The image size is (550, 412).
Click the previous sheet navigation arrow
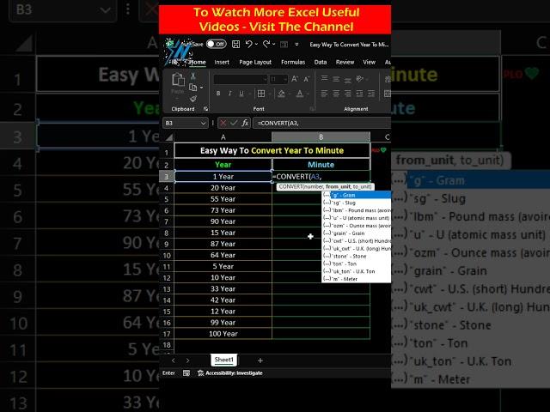click(x=174, y=360)
